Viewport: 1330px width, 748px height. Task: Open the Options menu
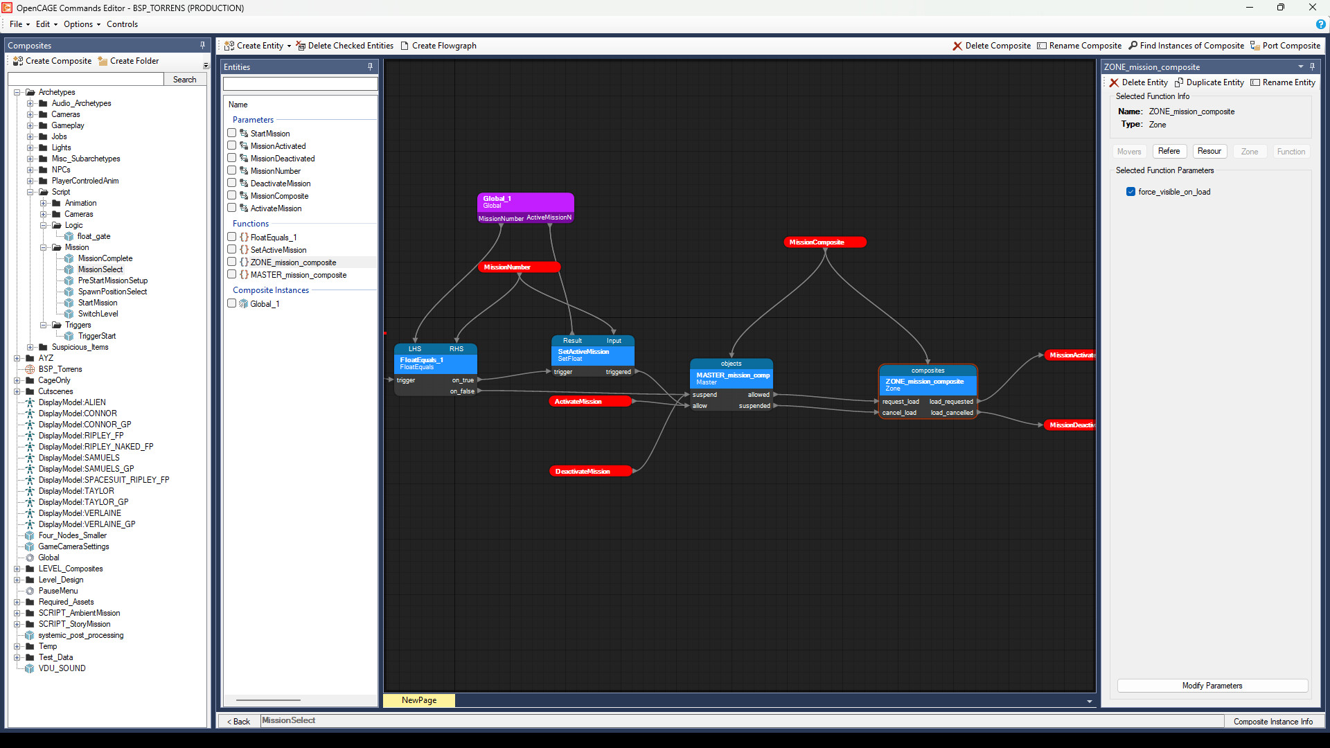[x=78, y=24]
